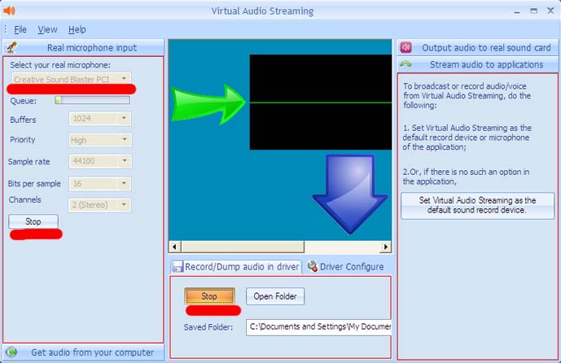Click the black waveform display
The width and height of the screenshot is (561, 363).
point(321,103)
